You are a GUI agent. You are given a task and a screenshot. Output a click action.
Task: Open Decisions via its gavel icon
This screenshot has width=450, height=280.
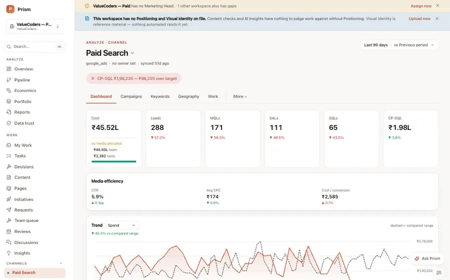[x=9, y=166]
